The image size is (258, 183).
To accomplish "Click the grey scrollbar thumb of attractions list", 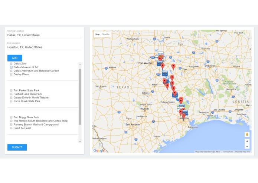I will tap(80, 97).
